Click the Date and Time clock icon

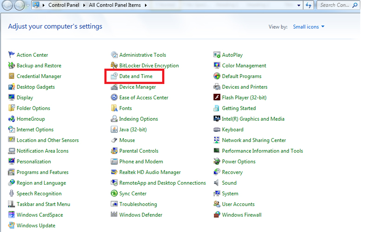114,76
